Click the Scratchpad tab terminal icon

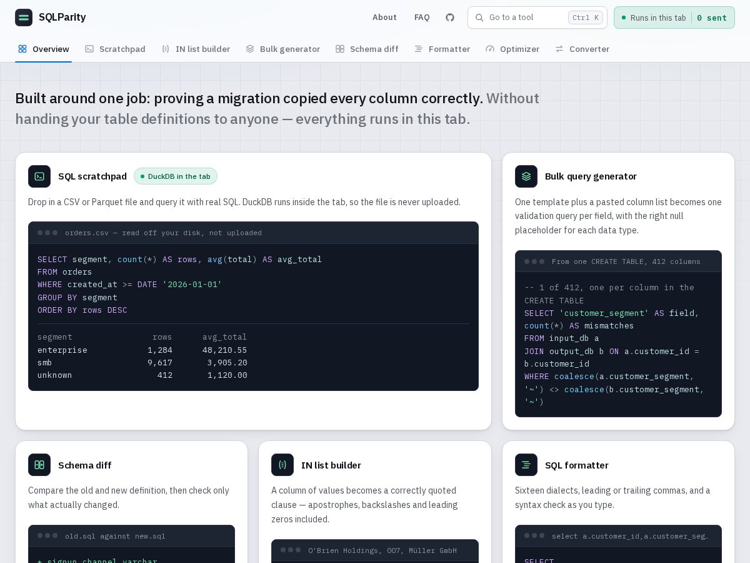89,49
